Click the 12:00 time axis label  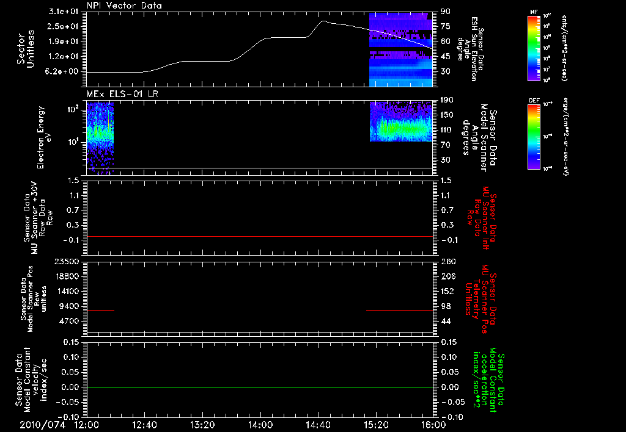87,425
